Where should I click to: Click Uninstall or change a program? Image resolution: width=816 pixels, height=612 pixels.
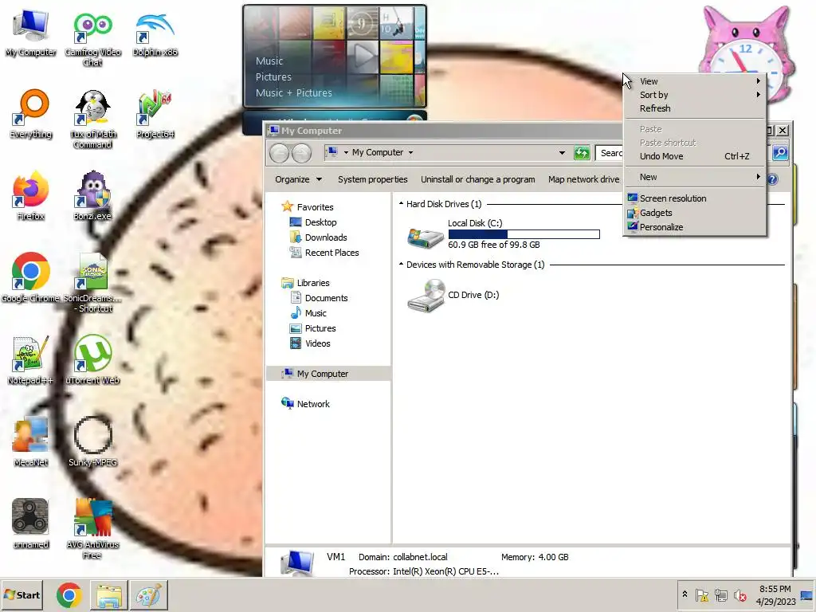(x=478, y=179)
